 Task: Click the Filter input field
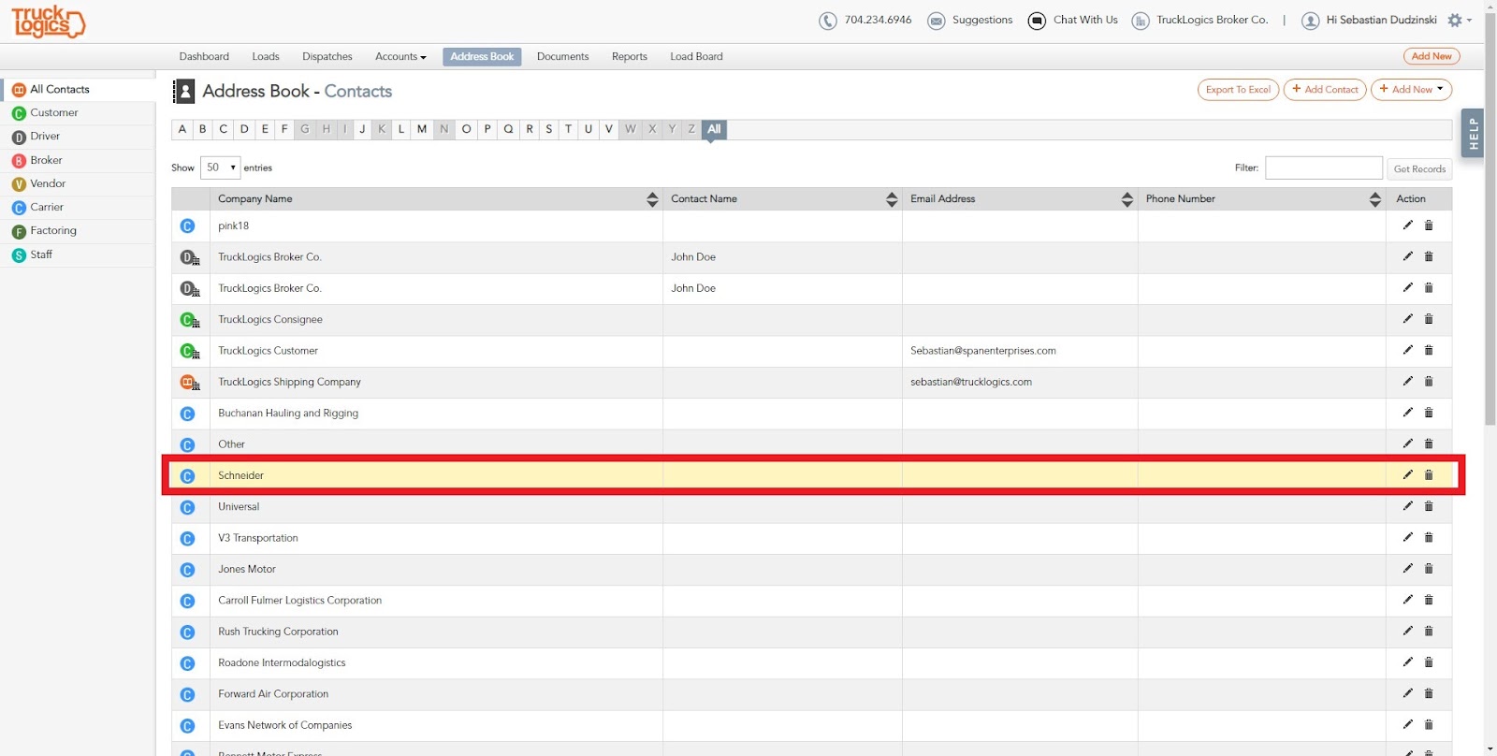tap(1324, 167)
